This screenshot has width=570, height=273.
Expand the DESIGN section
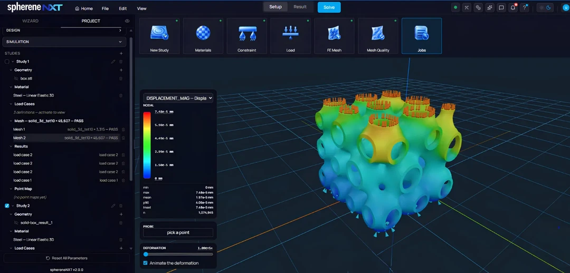(x=64, y=31)
